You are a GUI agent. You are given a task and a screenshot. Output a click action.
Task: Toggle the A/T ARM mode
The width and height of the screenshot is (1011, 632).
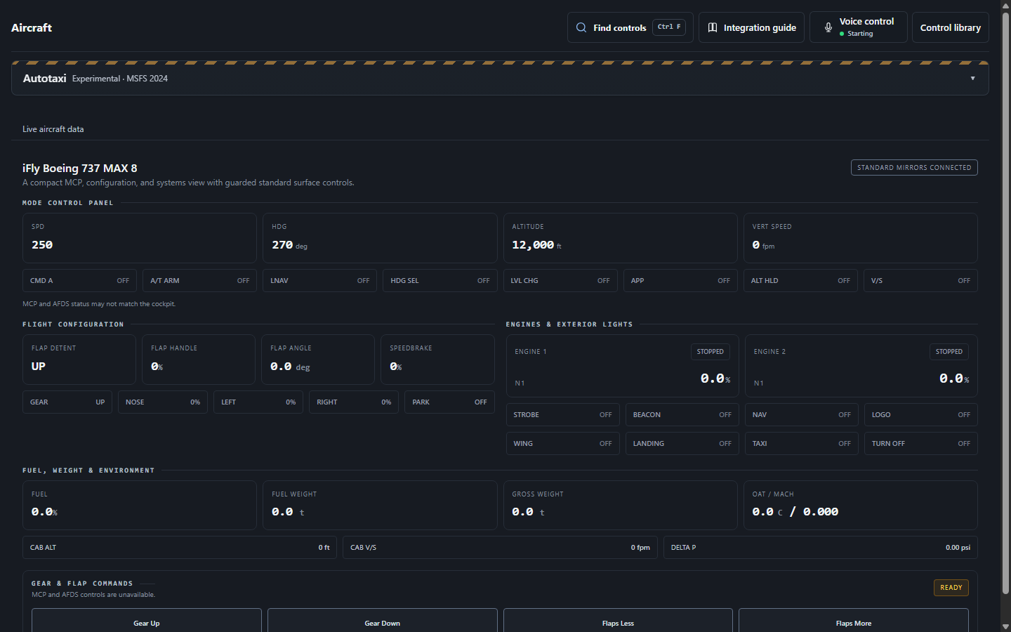click(199, 281)
